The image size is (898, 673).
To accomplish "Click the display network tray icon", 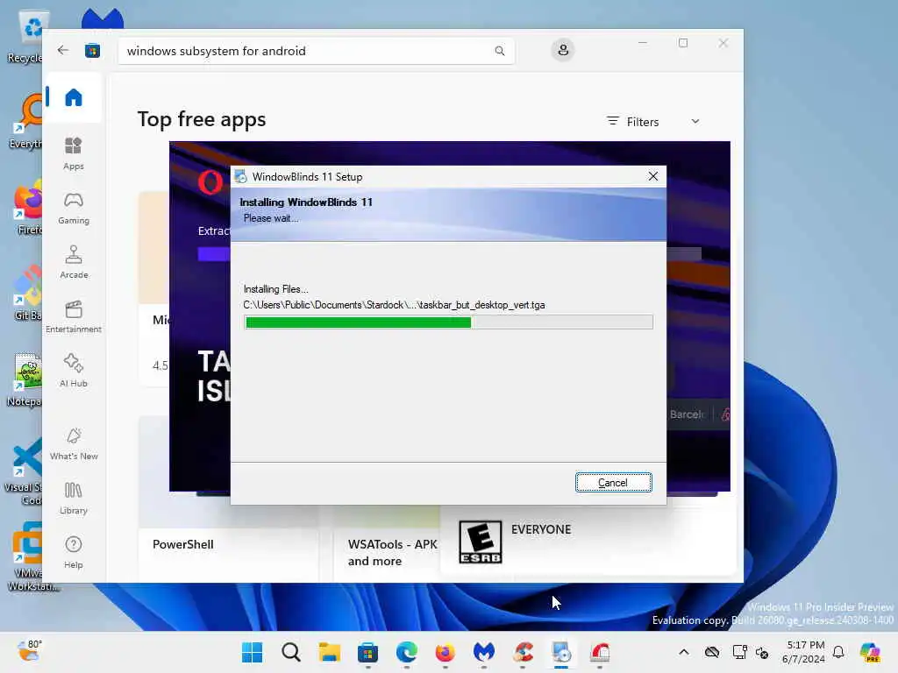I will pos(739,652).
